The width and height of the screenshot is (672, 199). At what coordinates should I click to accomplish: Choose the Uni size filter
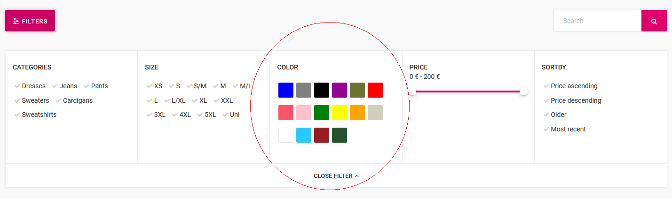pyautogui.click(x=231, y=115)
